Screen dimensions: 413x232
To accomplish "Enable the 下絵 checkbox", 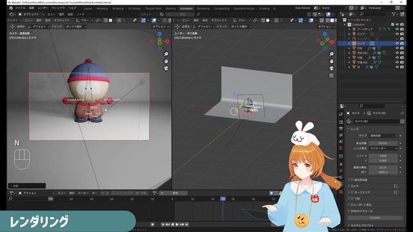I will click(x=352, y=198).
